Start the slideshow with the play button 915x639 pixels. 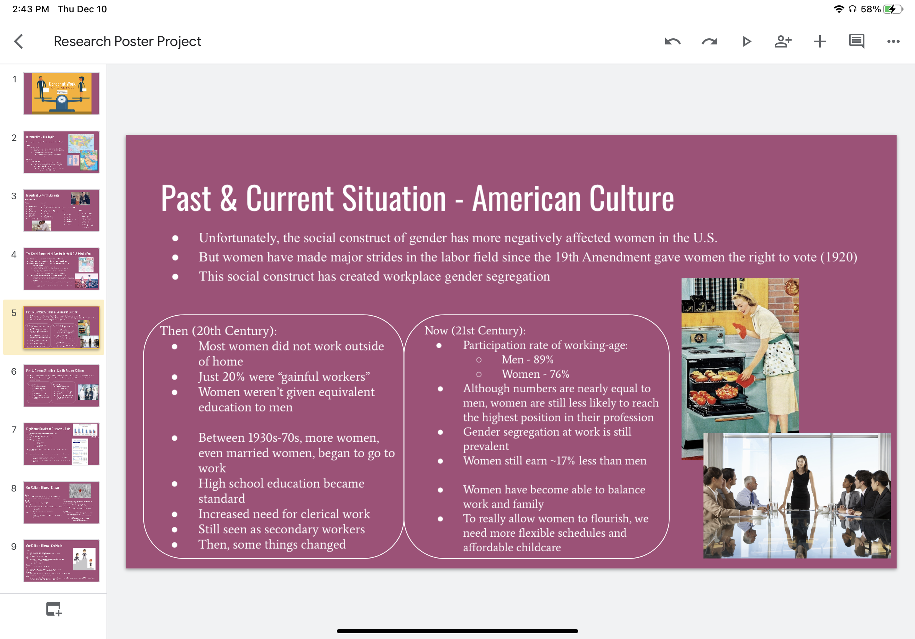coord(746,41)
